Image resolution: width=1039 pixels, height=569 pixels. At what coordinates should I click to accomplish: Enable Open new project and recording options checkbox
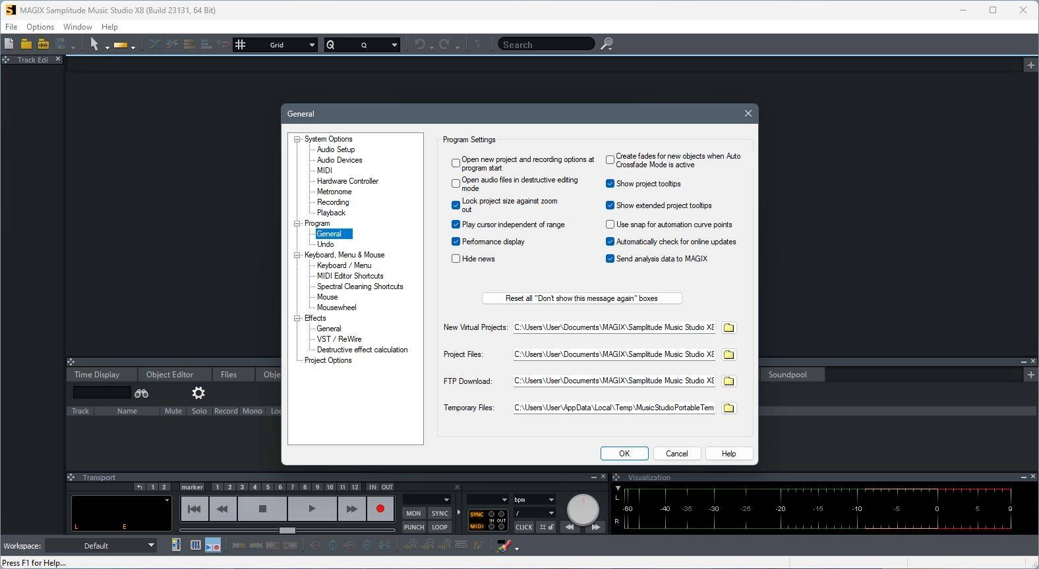coord(456,163)
